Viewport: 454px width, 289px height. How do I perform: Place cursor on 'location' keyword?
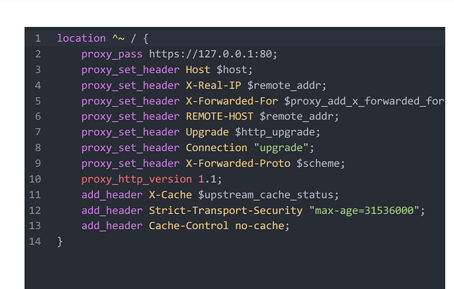[82, 38]
